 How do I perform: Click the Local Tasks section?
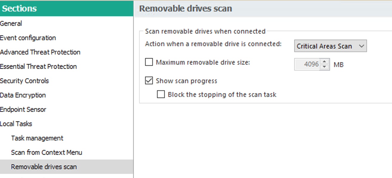click(x=16, y=124)
